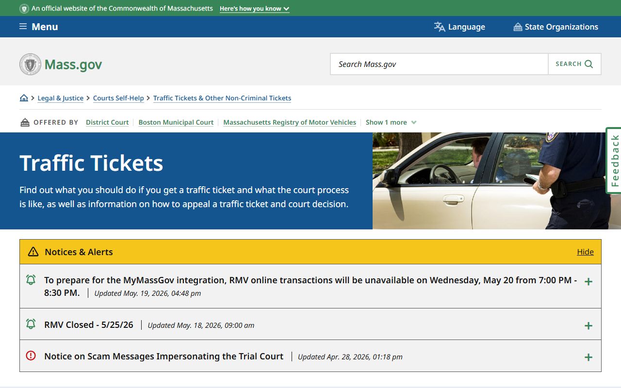Open Traffic Tickets & Other Non-Criminal Tickets breadcrumb
The width and height of the screenshot is (621, 388).
point(222,98)
